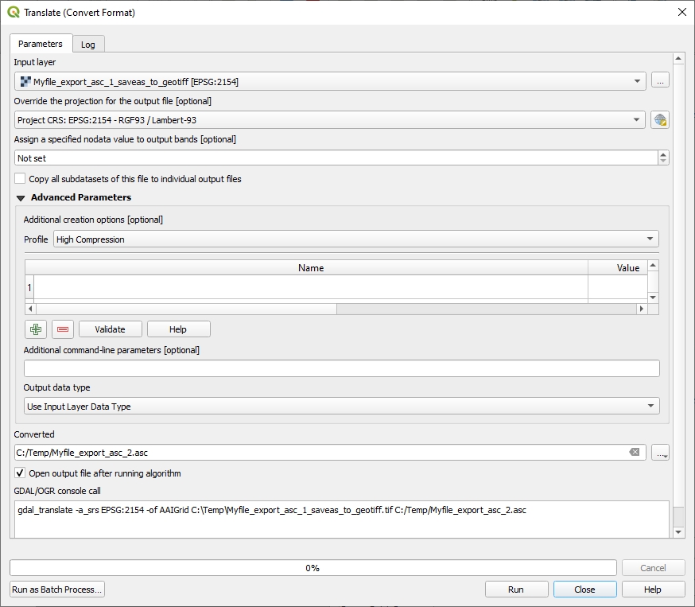The height and width of the screenshot is (607, 695).
Task: Uncheck Open output file after running algorithm
Action: pos(20,473)
